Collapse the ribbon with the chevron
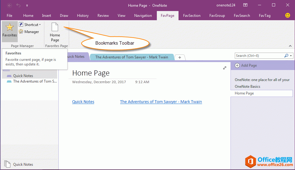Screen dimensions: 295x170 (x=290, y=46)
